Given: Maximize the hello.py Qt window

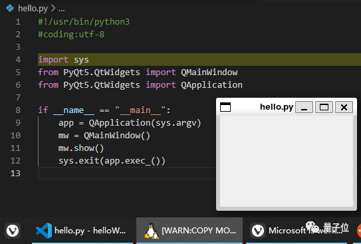Looking at the screenshot, I should 324,107.
